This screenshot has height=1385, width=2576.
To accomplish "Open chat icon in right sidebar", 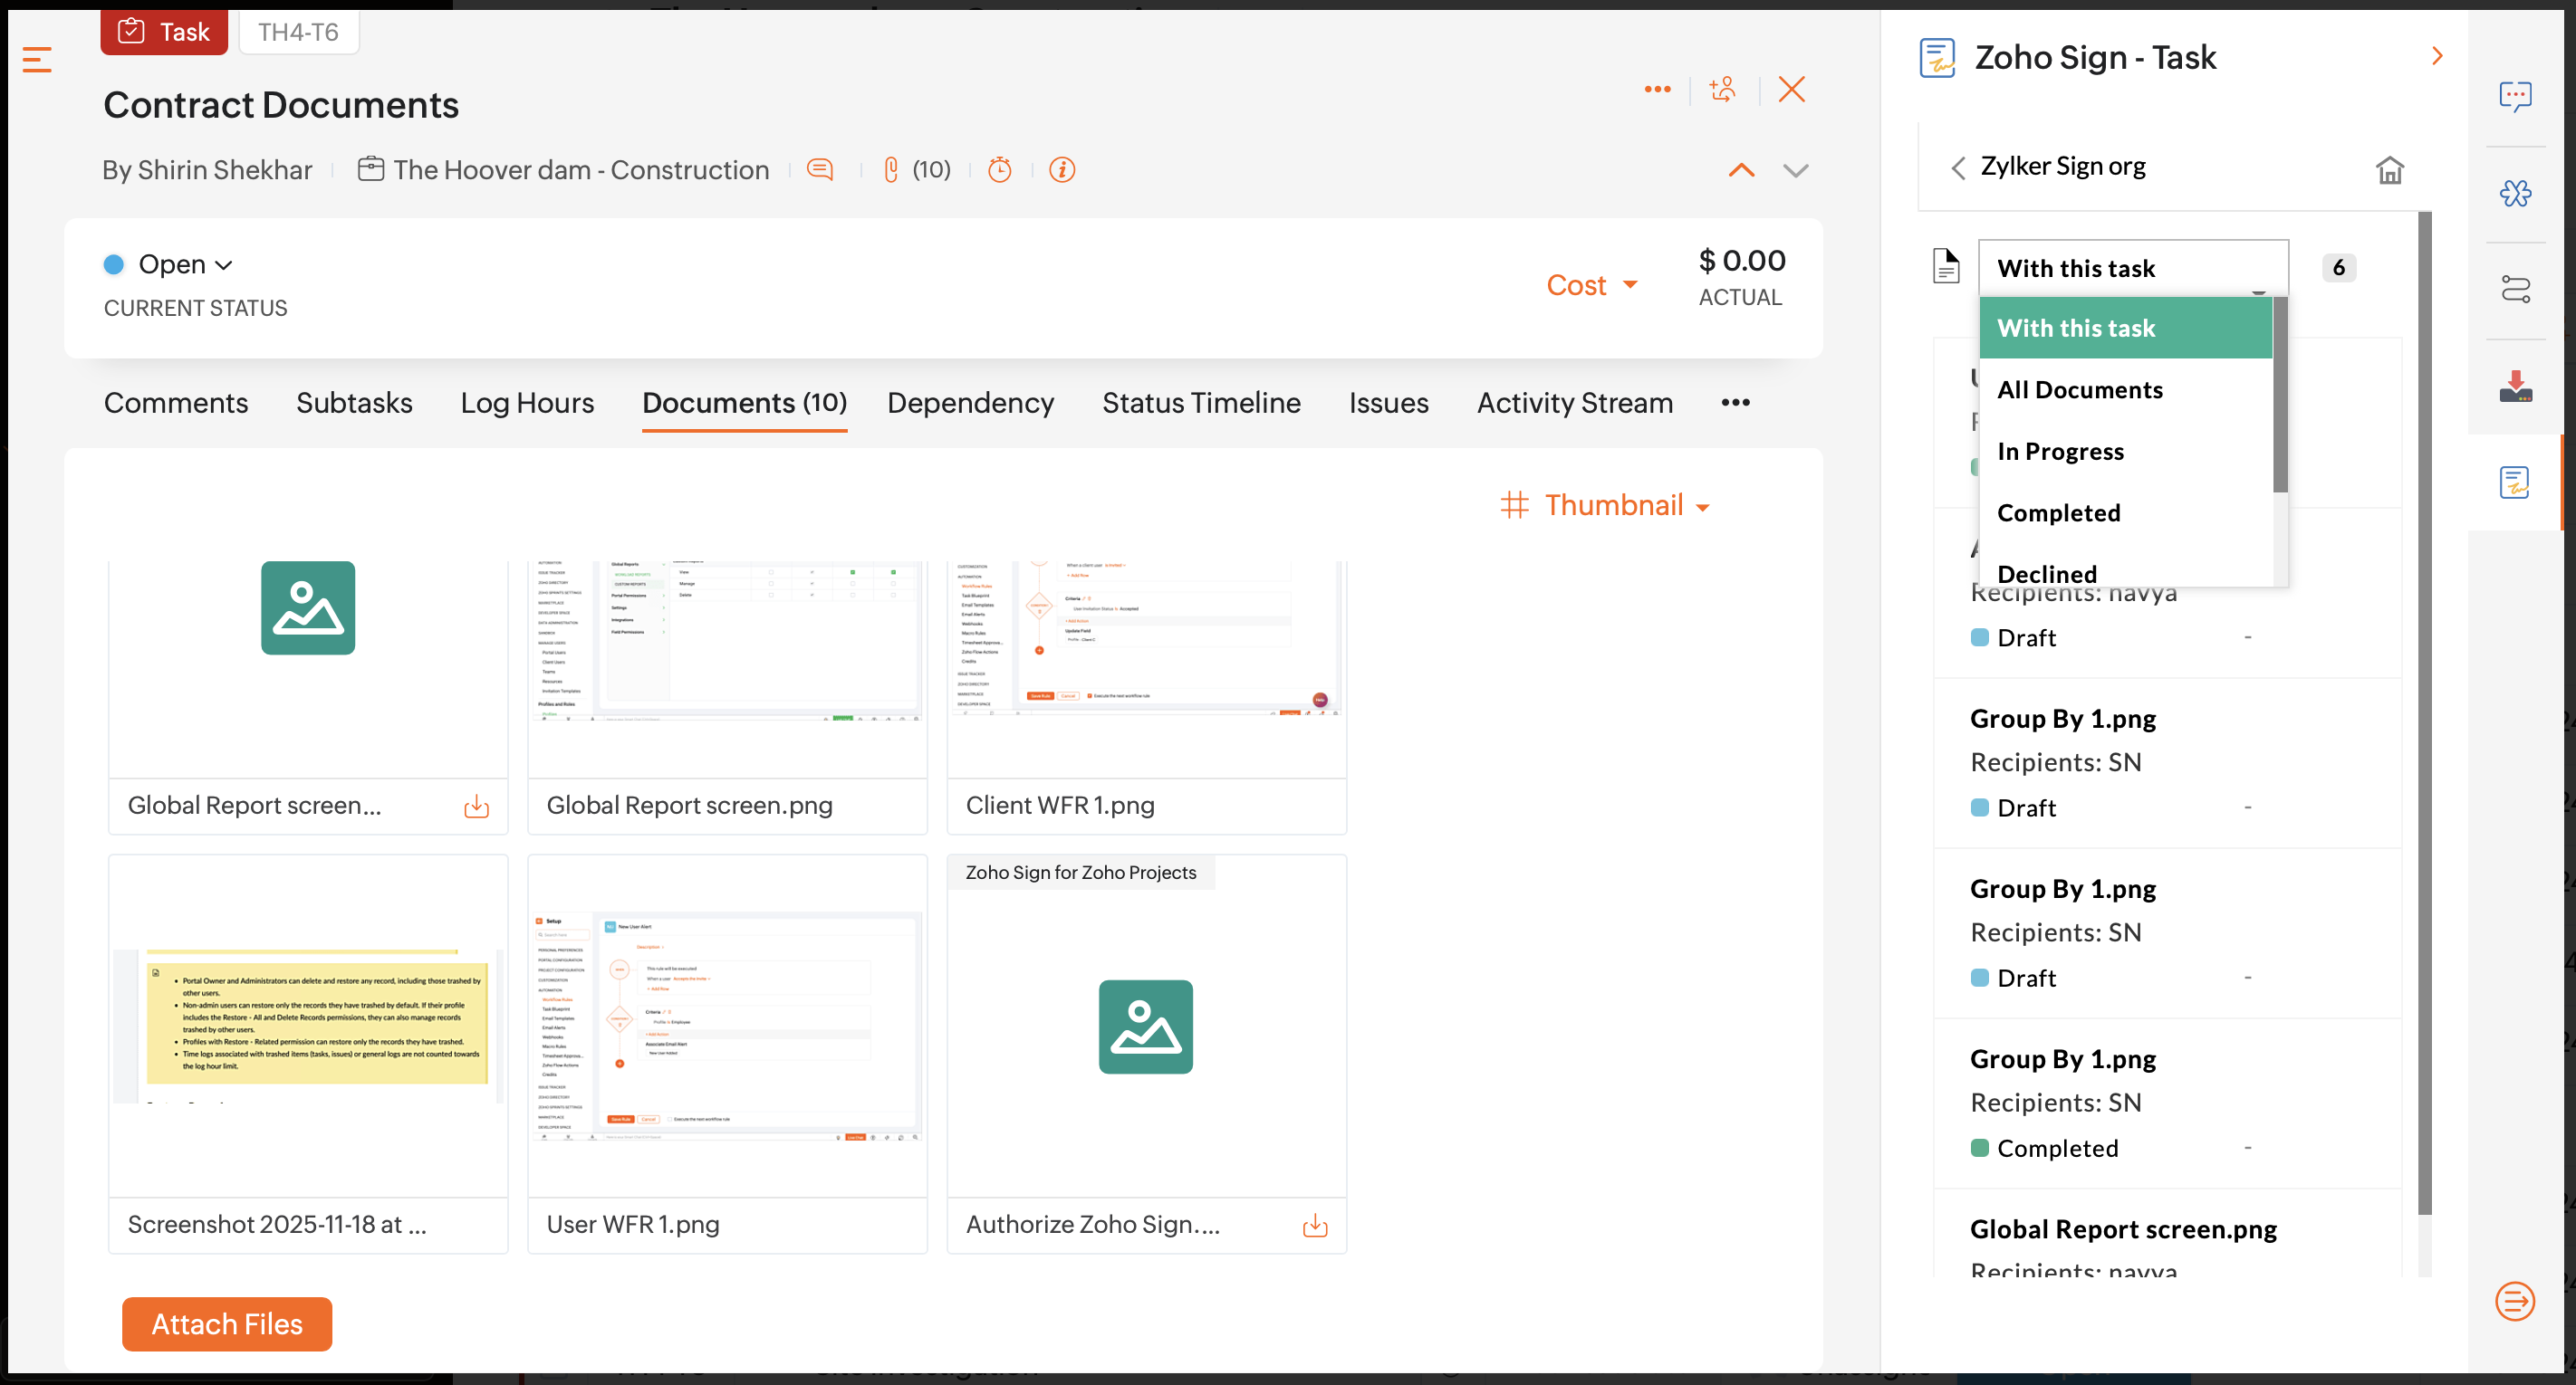I will point(2515,96).
